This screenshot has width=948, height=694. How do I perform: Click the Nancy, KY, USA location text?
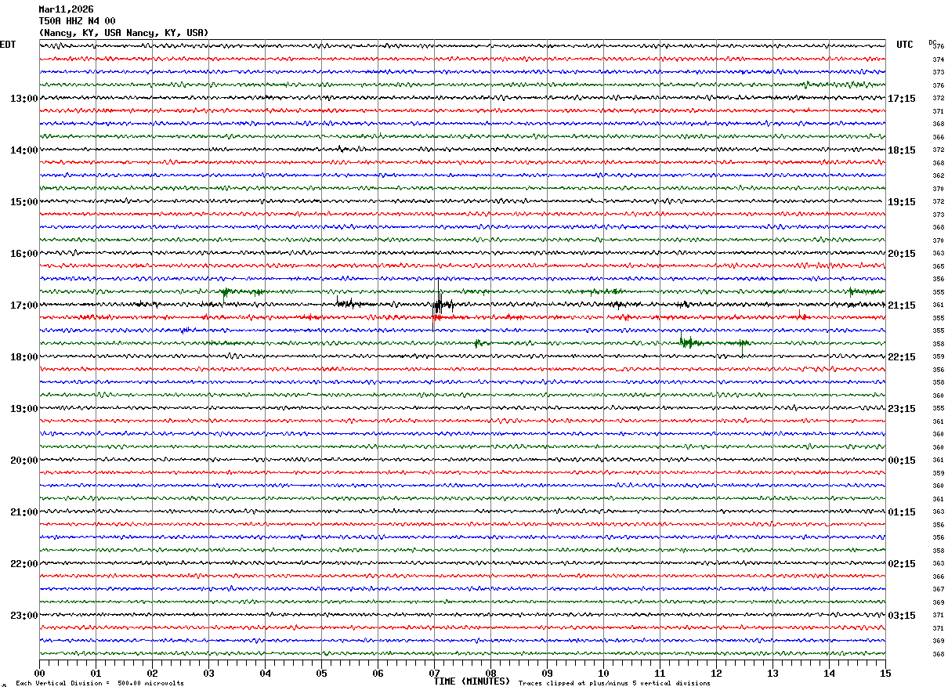[x=124, y=33]
